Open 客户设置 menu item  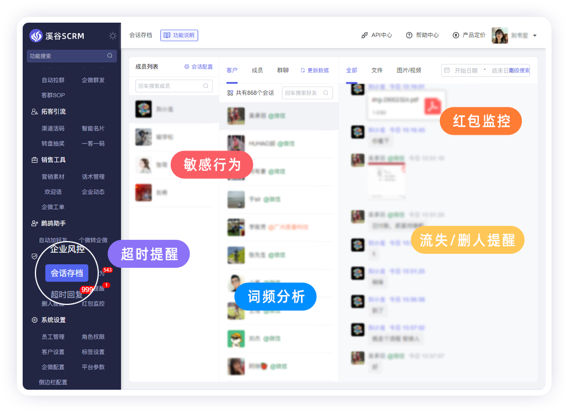point(53,352)
